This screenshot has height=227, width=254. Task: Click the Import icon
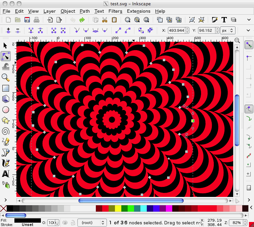pyautogui.click(x=50, y=20)
